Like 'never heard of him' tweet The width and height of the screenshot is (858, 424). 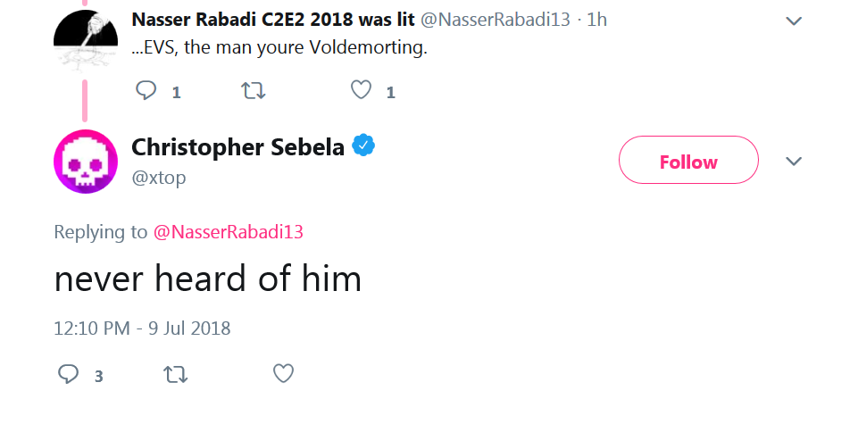coord(283,374)
